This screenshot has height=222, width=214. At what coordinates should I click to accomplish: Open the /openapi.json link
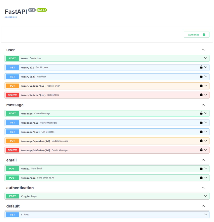tap(11, 17)
